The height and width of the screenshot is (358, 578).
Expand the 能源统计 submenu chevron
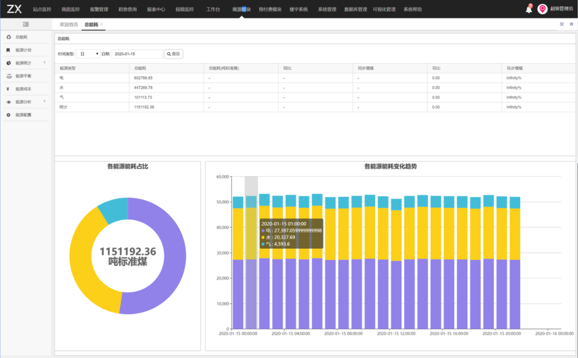click(x=44, y=63)
